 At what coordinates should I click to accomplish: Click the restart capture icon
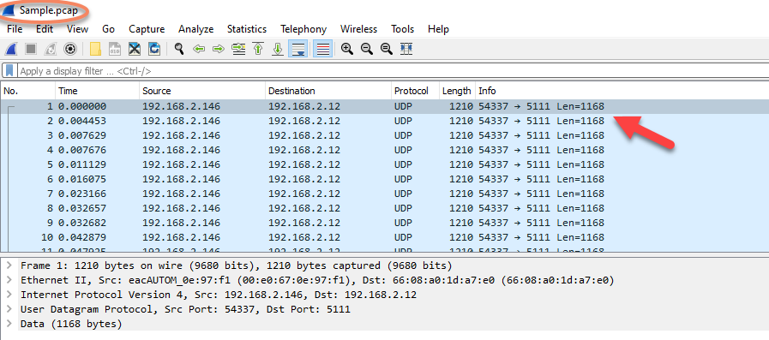click(x=51, y=49)
